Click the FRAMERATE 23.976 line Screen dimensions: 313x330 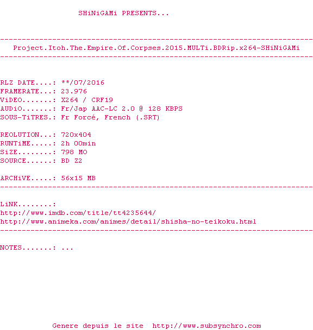[43, 91]
